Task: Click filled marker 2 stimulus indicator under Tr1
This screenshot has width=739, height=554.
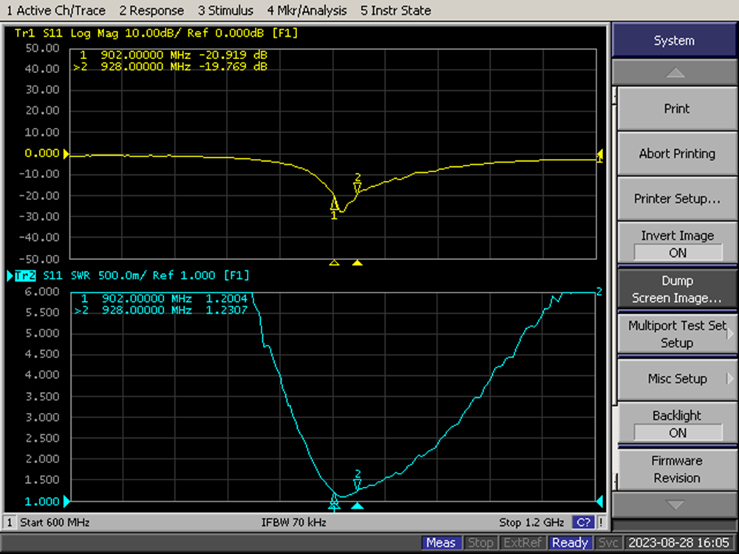Action: click(357, 262)
